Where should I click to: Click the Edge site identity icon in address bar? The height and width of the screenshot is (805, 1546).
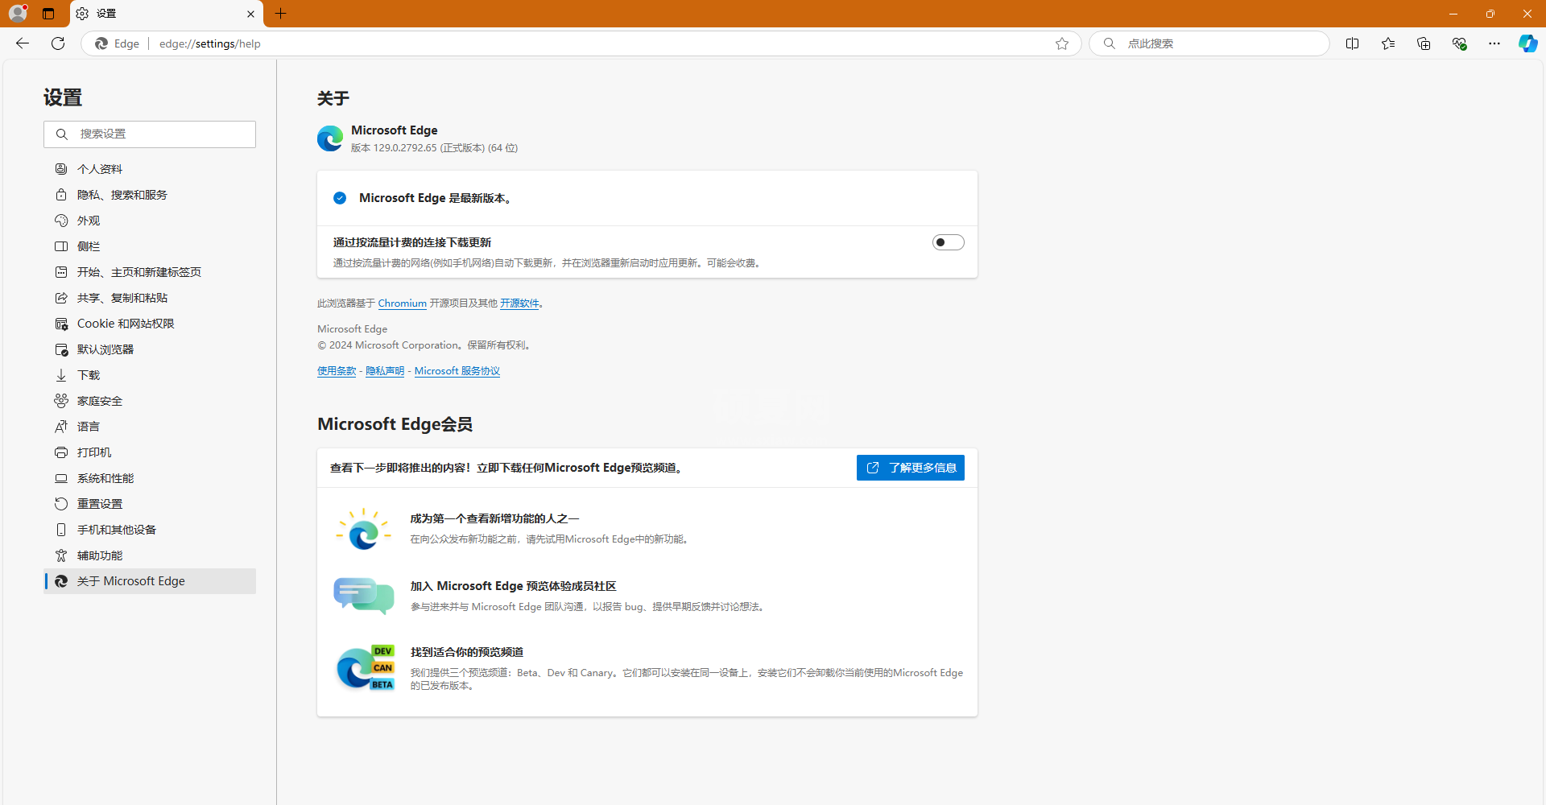pyautogui.click(x=101, y=43)
